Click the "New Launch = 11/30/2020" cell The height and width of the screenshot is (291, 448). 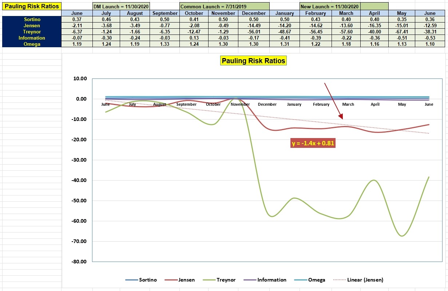click(x=330, y=7)
